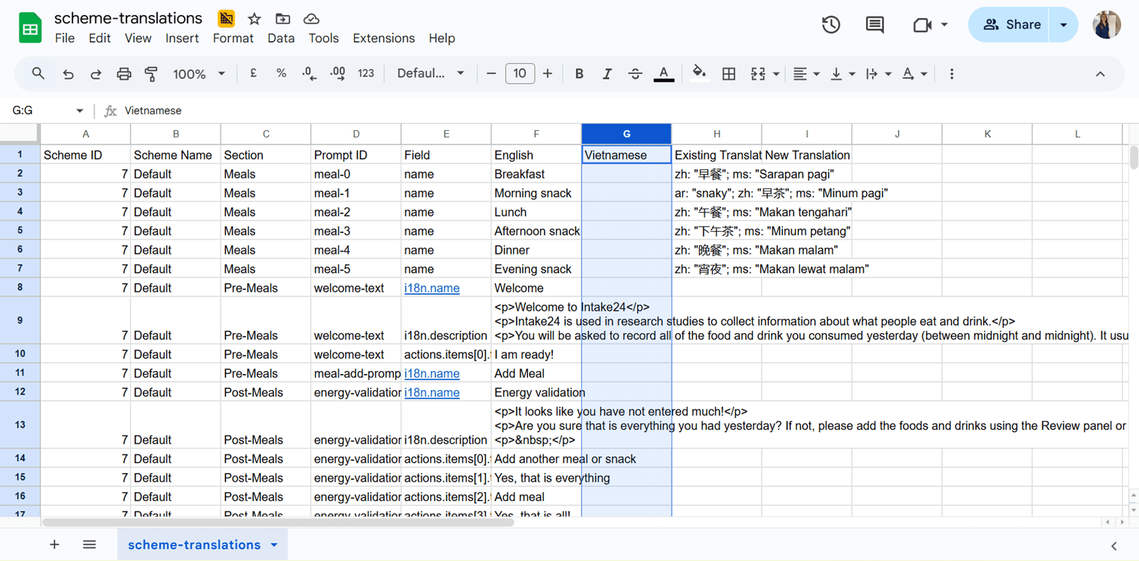This screenshot has height=561, width=1139.
Task: Toggle bold formatting
Action: click(x=579, y=74)
